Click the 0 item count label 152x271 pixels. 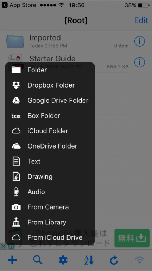121,46
